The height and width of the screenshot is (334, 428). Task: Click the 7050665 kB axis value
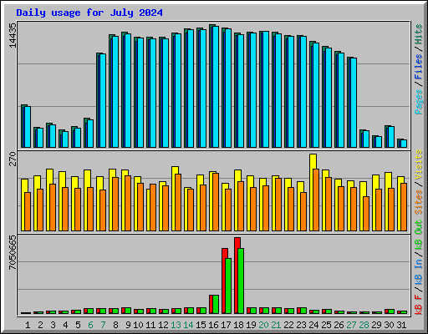pos(13,252)
